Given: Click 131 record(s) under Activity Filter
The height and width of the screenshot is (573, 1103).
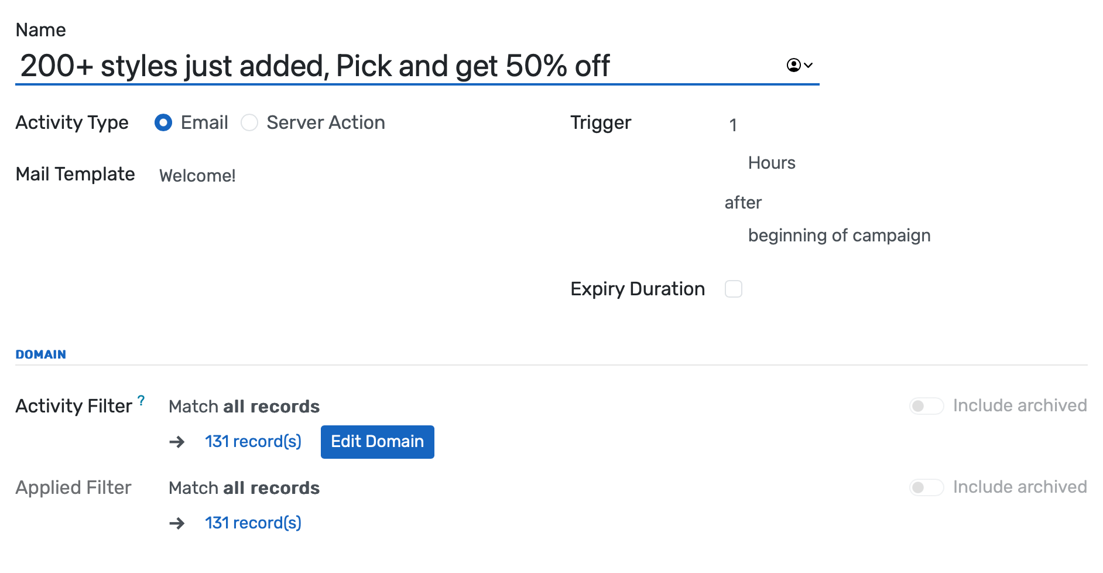Looking at the screenshot, I should [253, 442].
